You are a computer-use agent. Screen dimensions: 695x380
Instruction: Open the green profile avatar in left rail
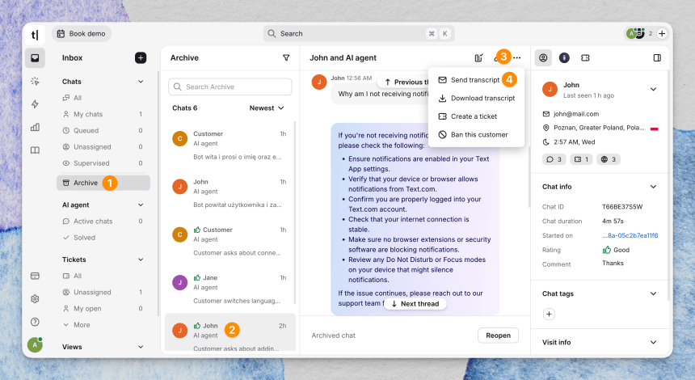35,344
